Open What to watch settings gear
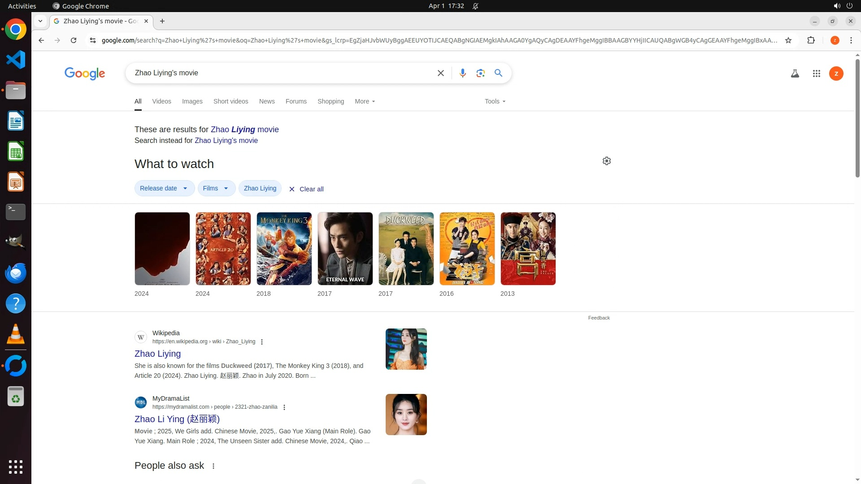The height and width of the screenshot is (484, 861). [606, 161]
